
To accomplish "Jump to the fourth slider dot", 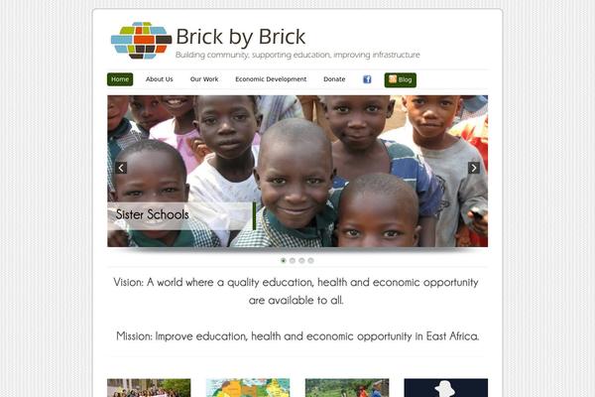I will (x=310, y=260).
